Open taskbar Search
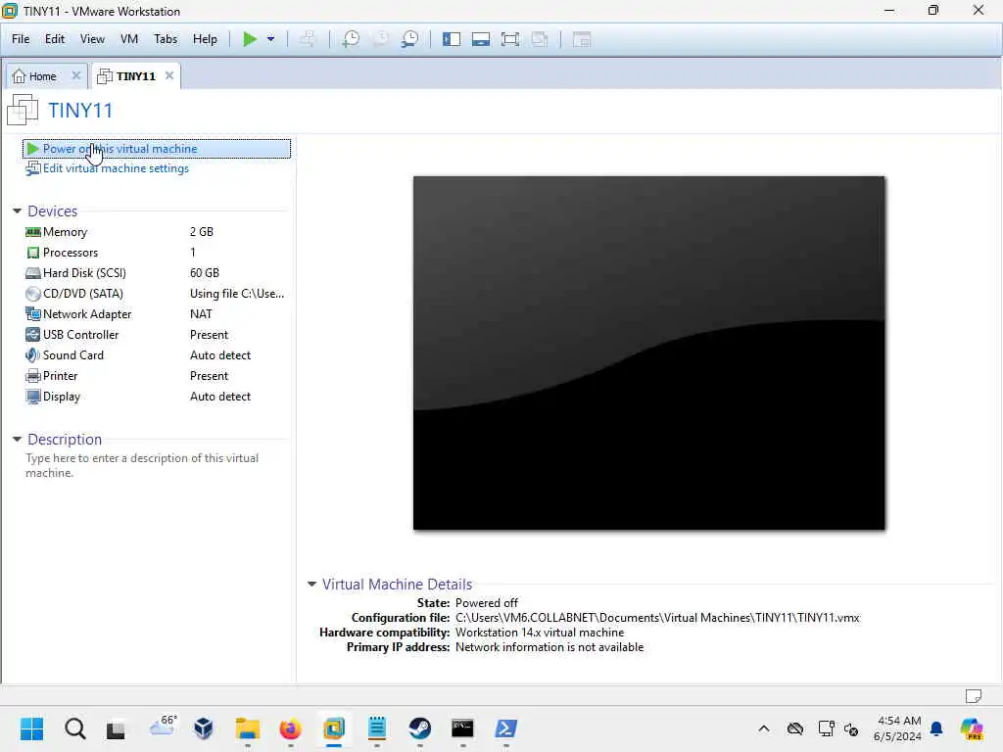Image resolution: width=1003 pixels, height=752 pixels. (74, 728)
